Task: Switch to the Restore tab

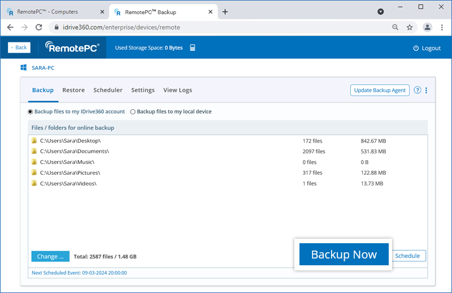Action: (x=73, y=90)
